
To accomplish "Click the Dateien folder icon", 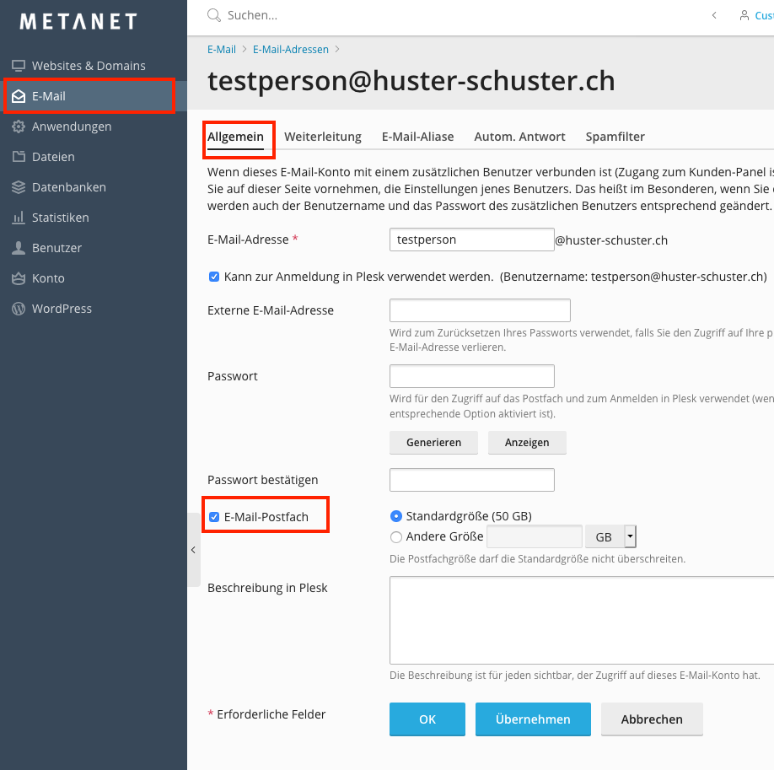I will tap(18, 157).
